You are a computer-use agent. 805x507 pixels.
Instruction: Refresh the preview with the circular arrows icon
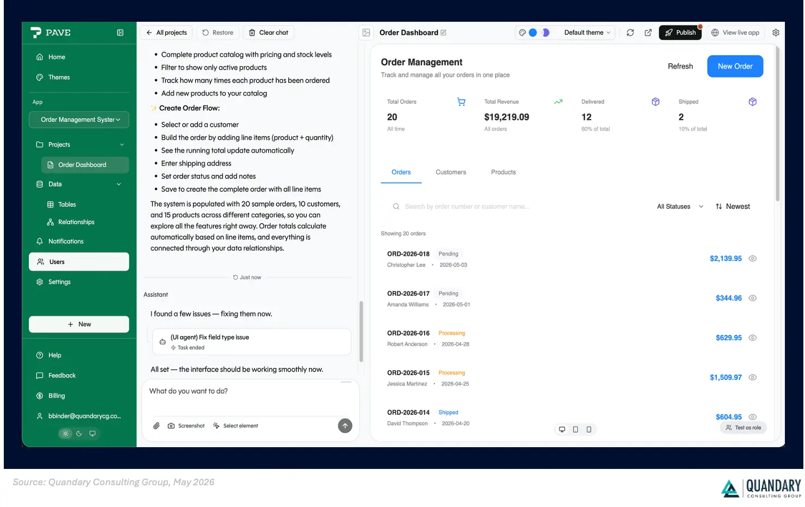tap(630, 33)
